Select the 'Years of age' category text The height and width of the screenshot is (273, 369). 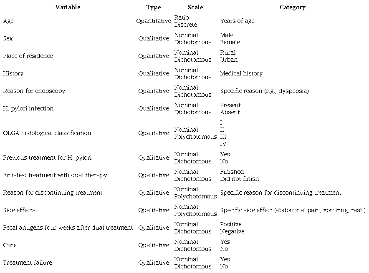click(237, 21)
